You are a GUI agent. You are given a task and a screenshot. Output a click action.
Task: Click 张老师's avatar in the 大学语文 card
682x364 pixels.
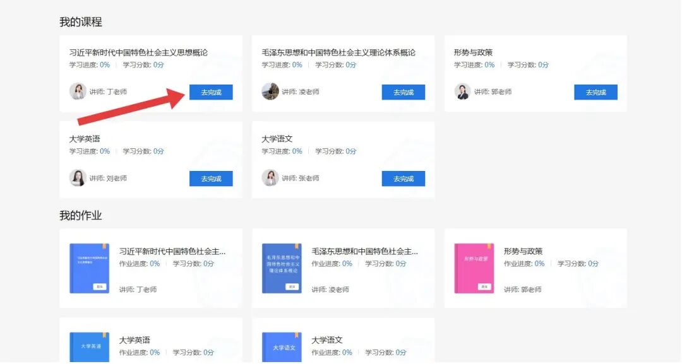(270, 178)
